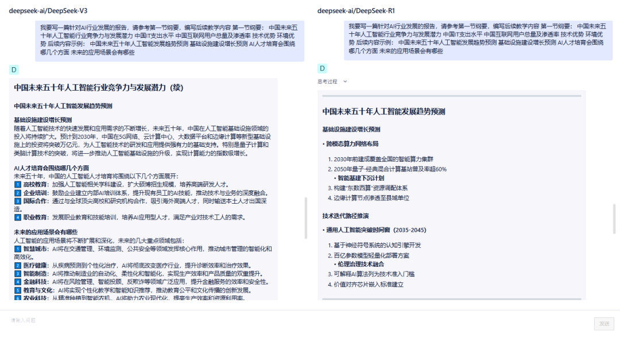Click number 1 badge beside 智慧城市

point(18,249)
